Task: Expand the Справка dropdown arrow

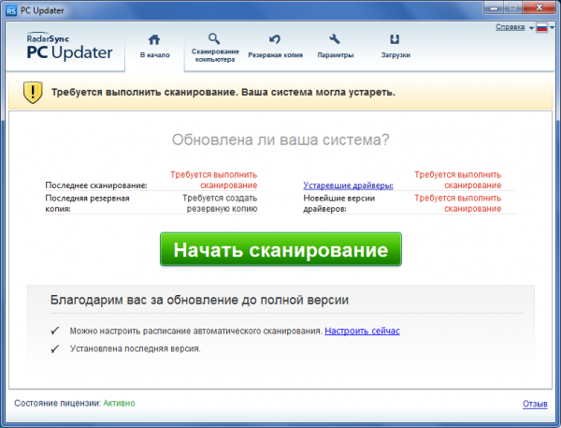Action: pyautogui.click(x=531, y=28)
